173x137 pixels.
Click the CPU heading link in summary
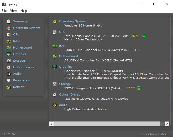click(62, 32)
